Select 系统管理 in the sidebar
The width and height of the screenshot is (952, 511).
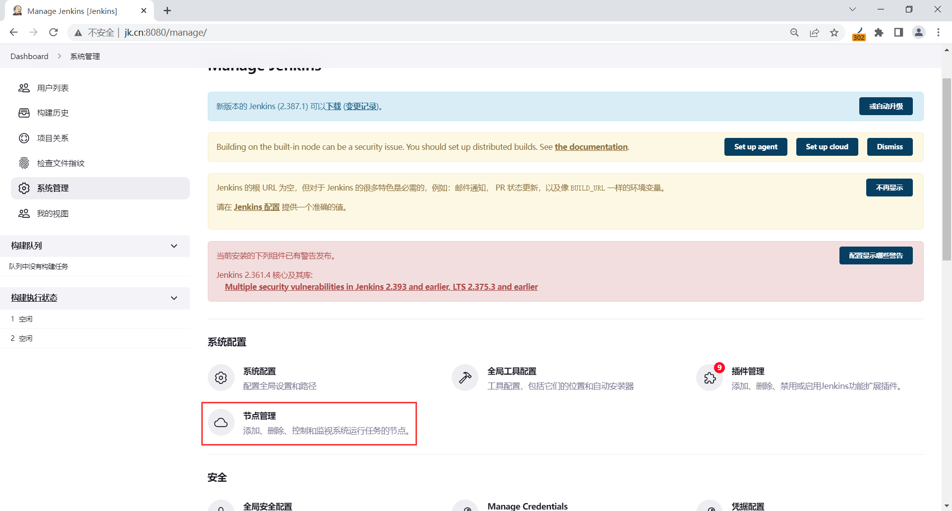(x=100, y=188)
